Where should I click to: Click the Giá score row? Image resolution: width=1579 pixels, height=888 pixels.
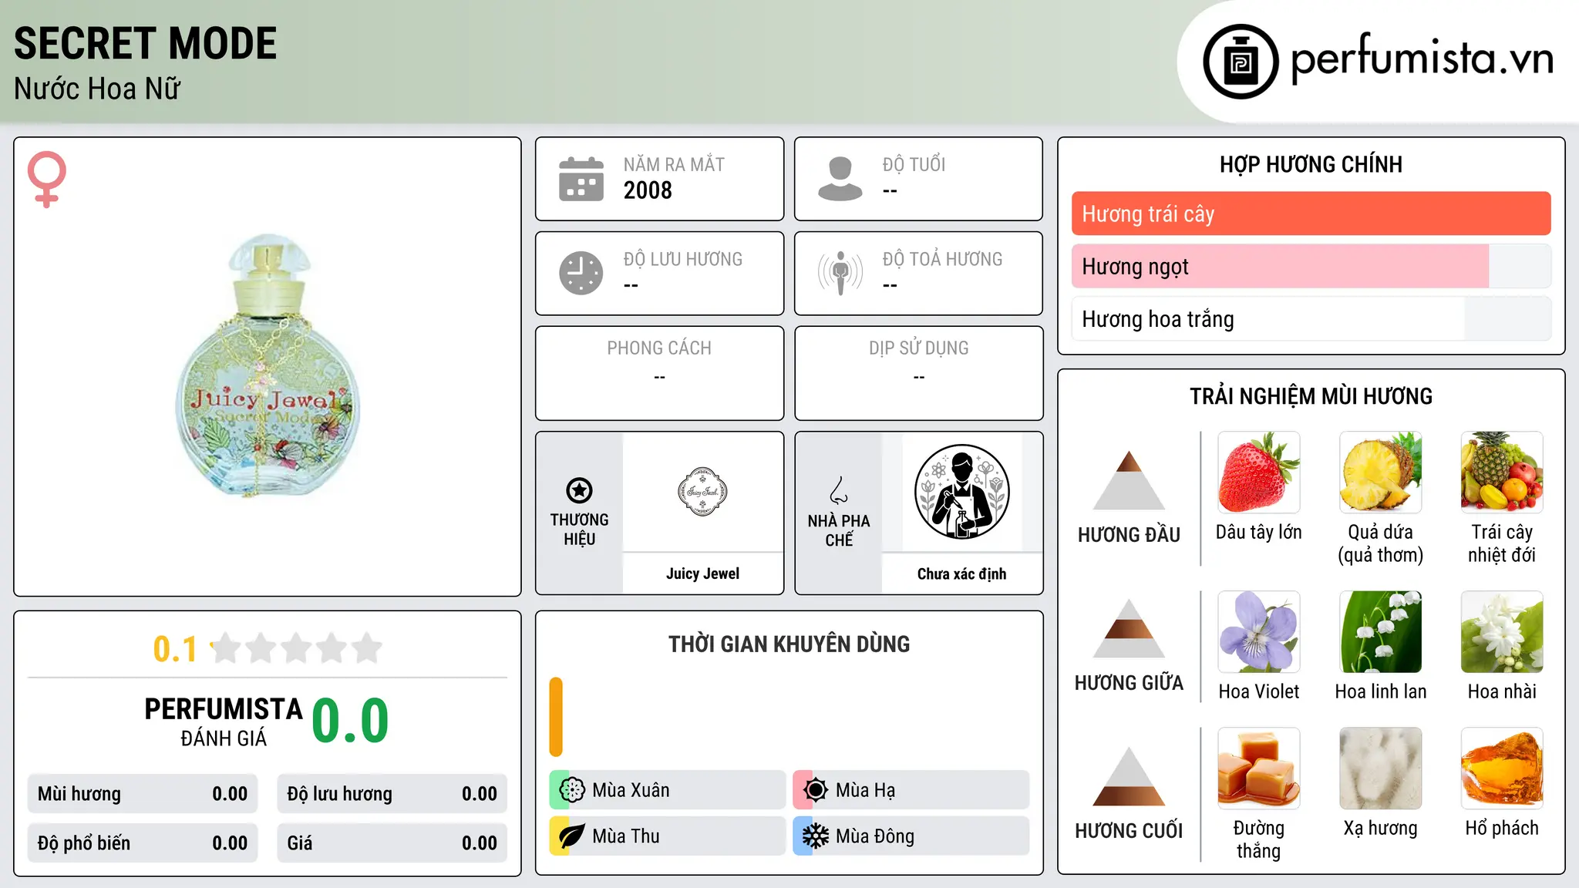click(392, 843)
